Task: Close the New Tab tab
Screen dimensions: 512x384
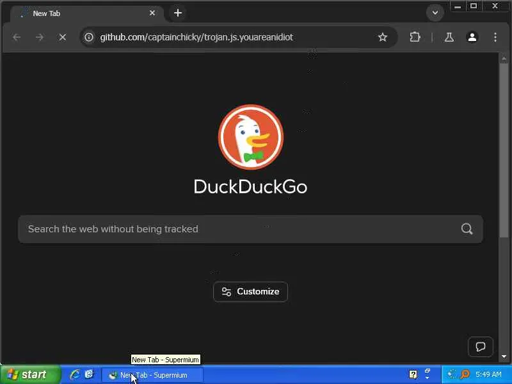Action: 152,13
